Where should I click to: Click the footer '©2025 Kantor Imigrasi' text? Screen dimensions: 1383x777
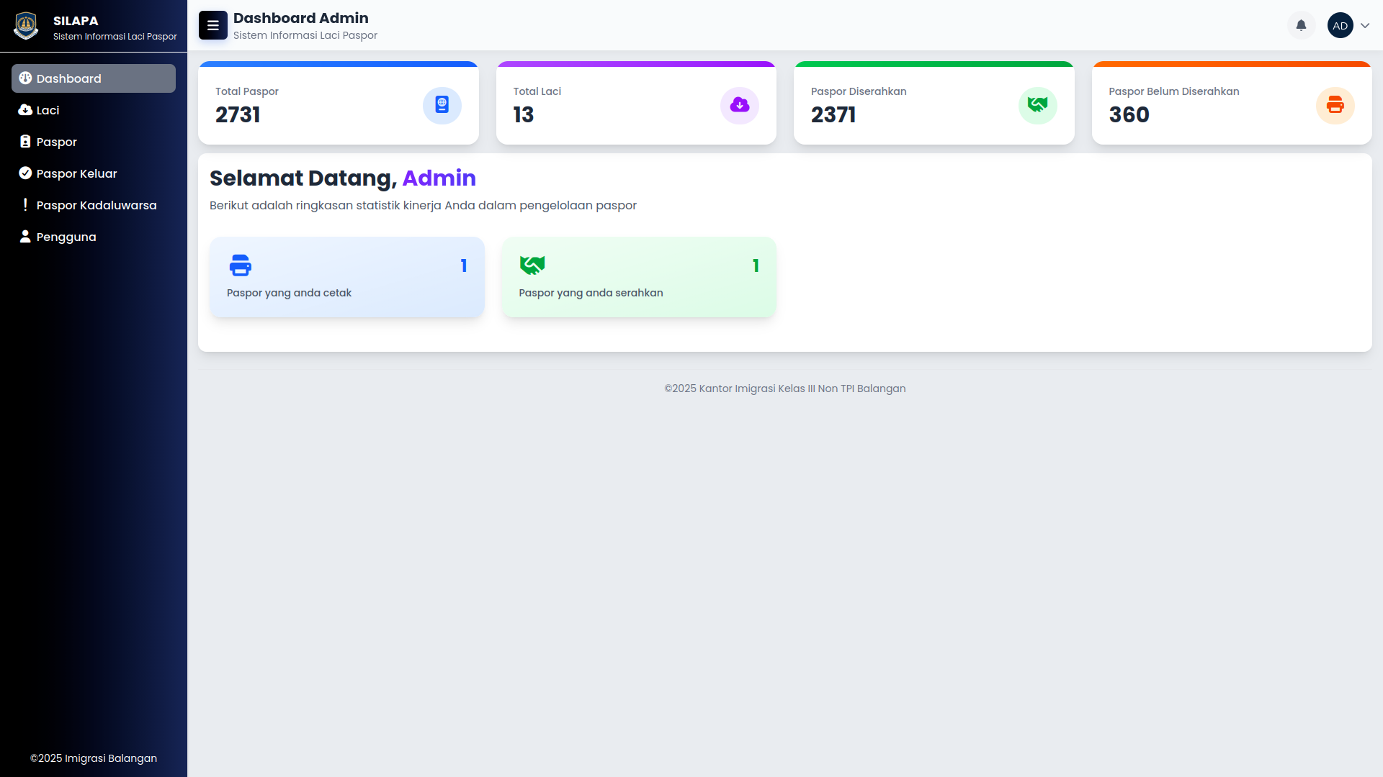(785, 388)
